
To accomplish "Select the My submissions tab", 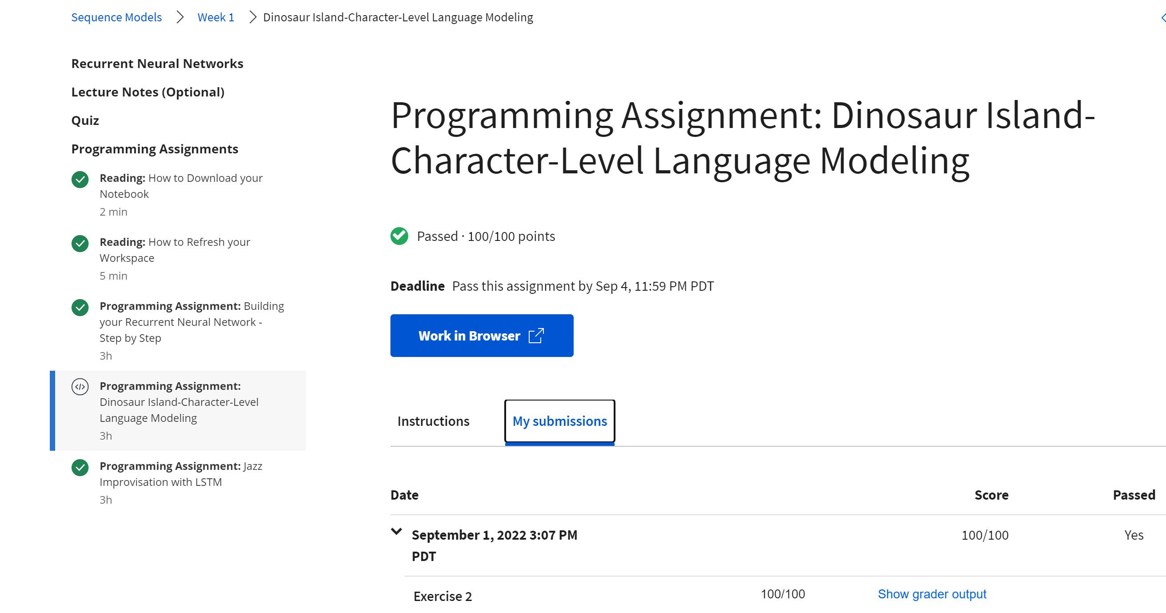I will [x=559, y=421].
